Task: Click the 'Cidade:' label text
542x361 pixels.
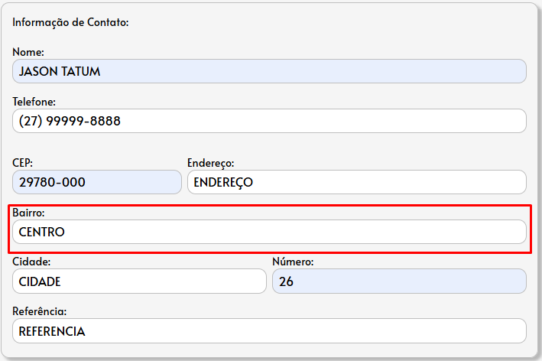Action: 31,262
